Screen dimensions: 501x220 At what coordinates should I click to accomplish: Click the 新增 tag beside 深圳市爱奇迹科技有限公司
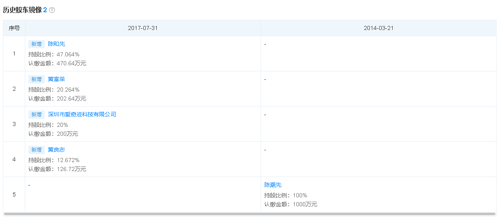pyautogui.click(x=37, y=115)
